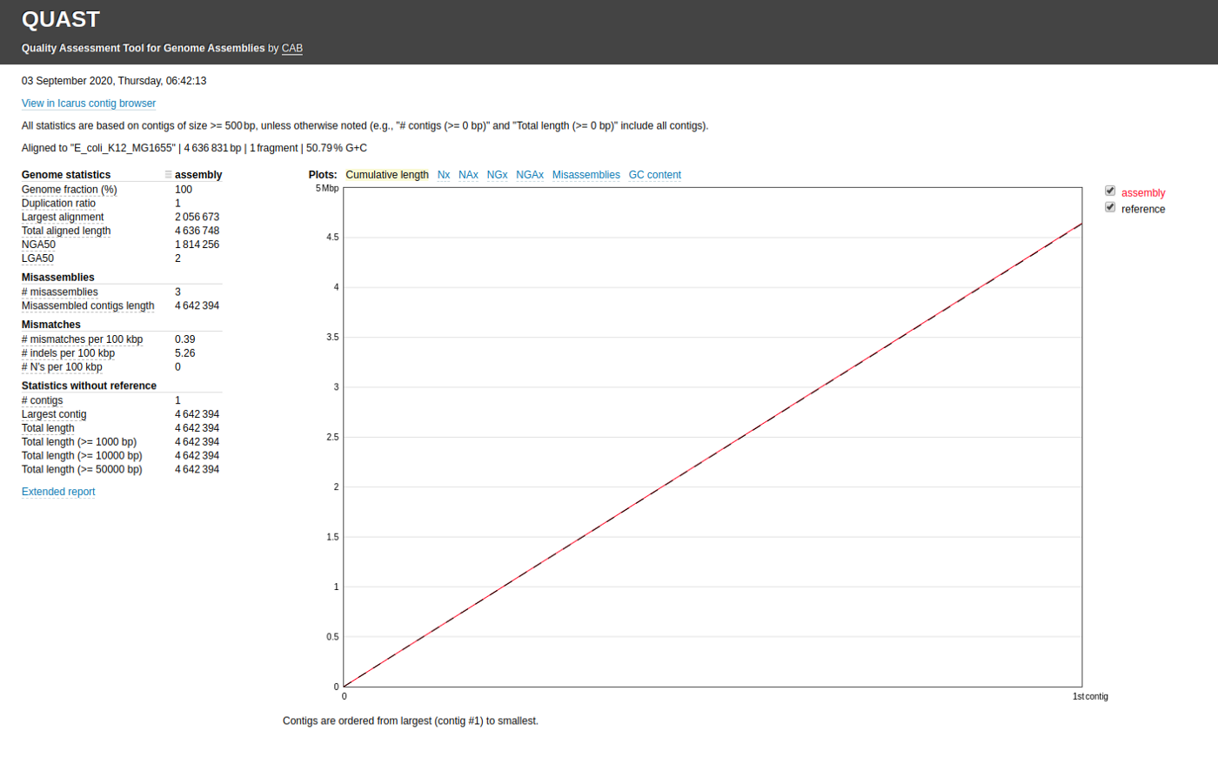
Task: Click the Genome fraction (%) metric
Action: pyautogui.click(x=69, y=189)
